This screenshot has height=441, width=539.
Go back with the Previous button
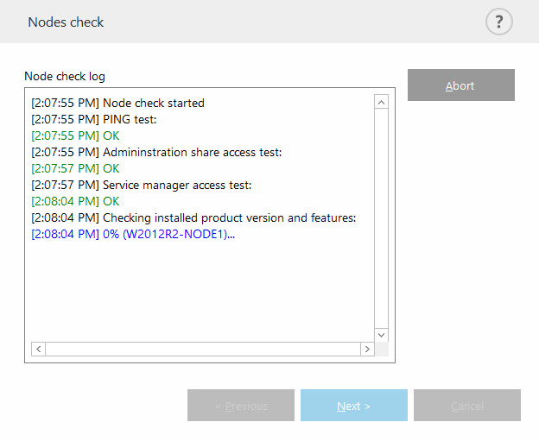(x=241, y=406)
